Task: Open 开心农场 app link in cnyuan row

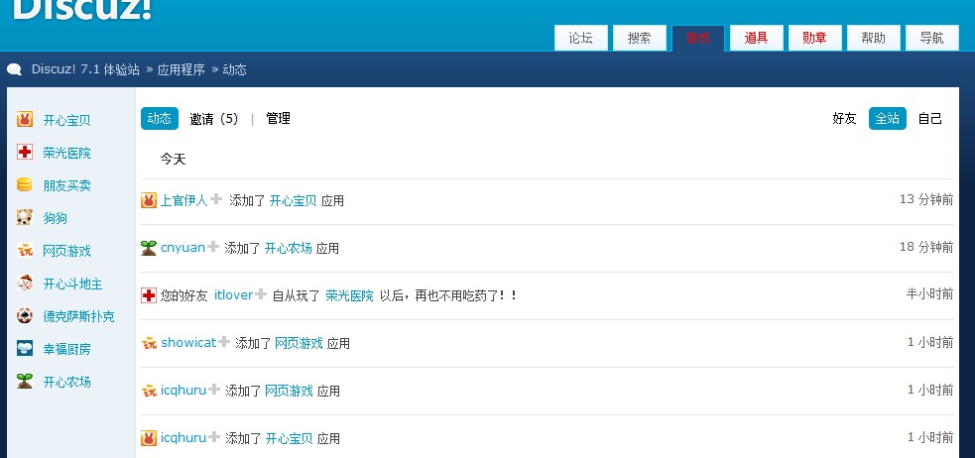Action: [x=288, y=248]
